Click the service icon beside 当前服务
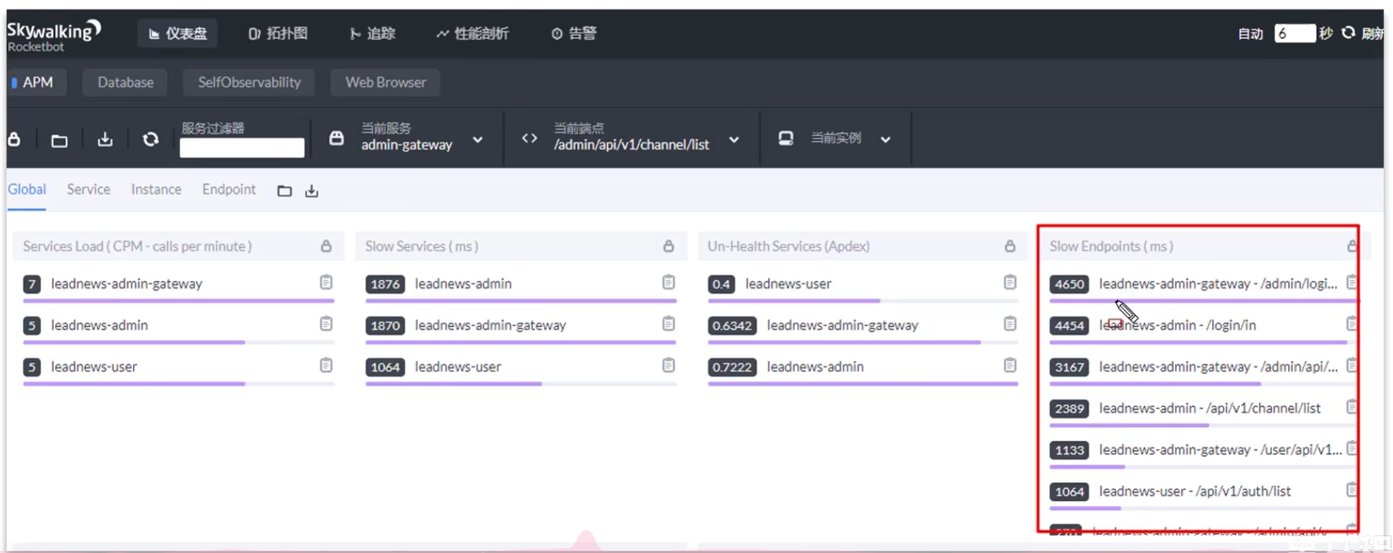This screenshot has width=1393, height=553. coord(336,138)
